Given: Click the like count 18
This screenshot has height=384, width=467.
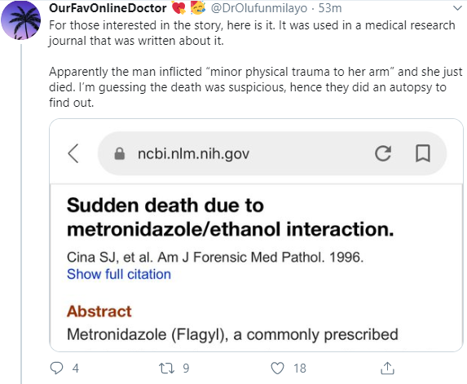Looking at the screenshot, I should tap(300, 369).
